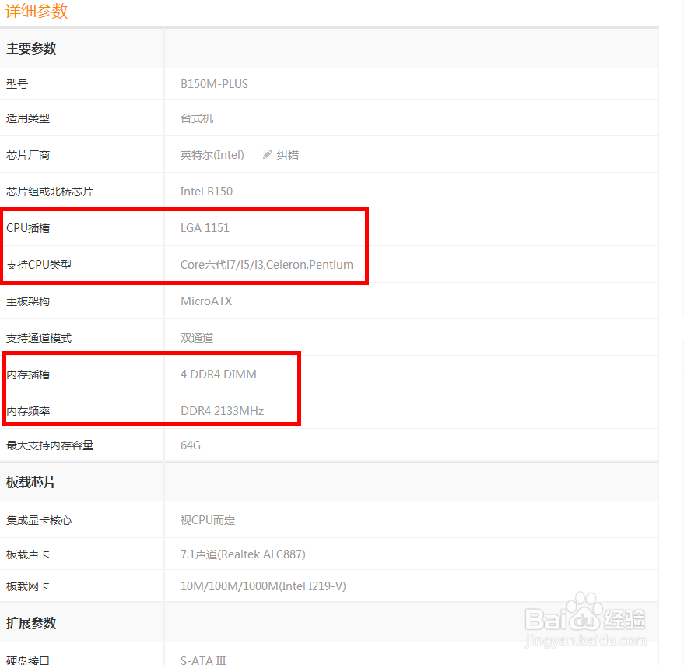Click the 内存频率 label
Image resolution: width=684 pixels, height=665 pixels.
click(x=28, y=411)
